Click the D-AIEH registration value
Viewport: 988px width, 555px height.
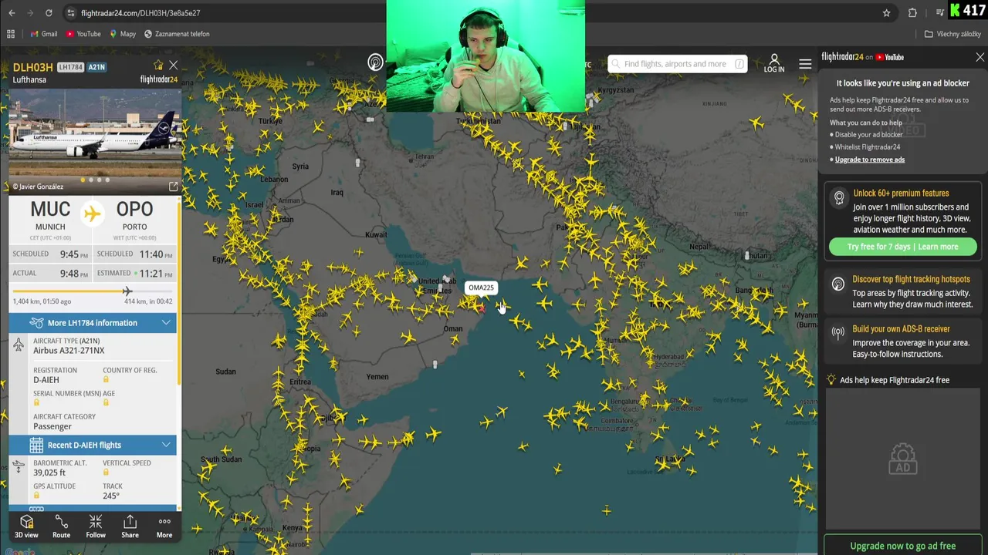point(46,380)
